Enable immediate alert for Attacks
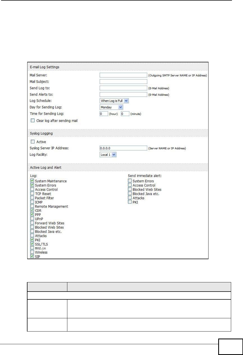 pyautogui.click(x=130, y=198)
